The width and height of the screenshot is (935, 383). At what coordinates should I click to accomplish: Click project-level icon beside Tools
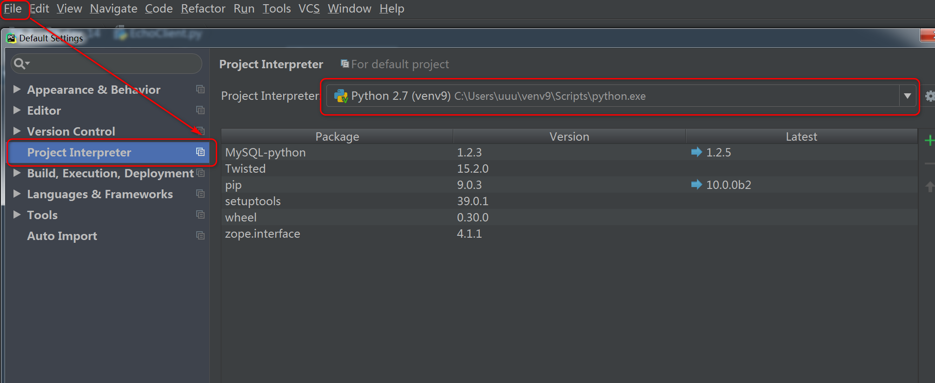click(x=200, y=214)
